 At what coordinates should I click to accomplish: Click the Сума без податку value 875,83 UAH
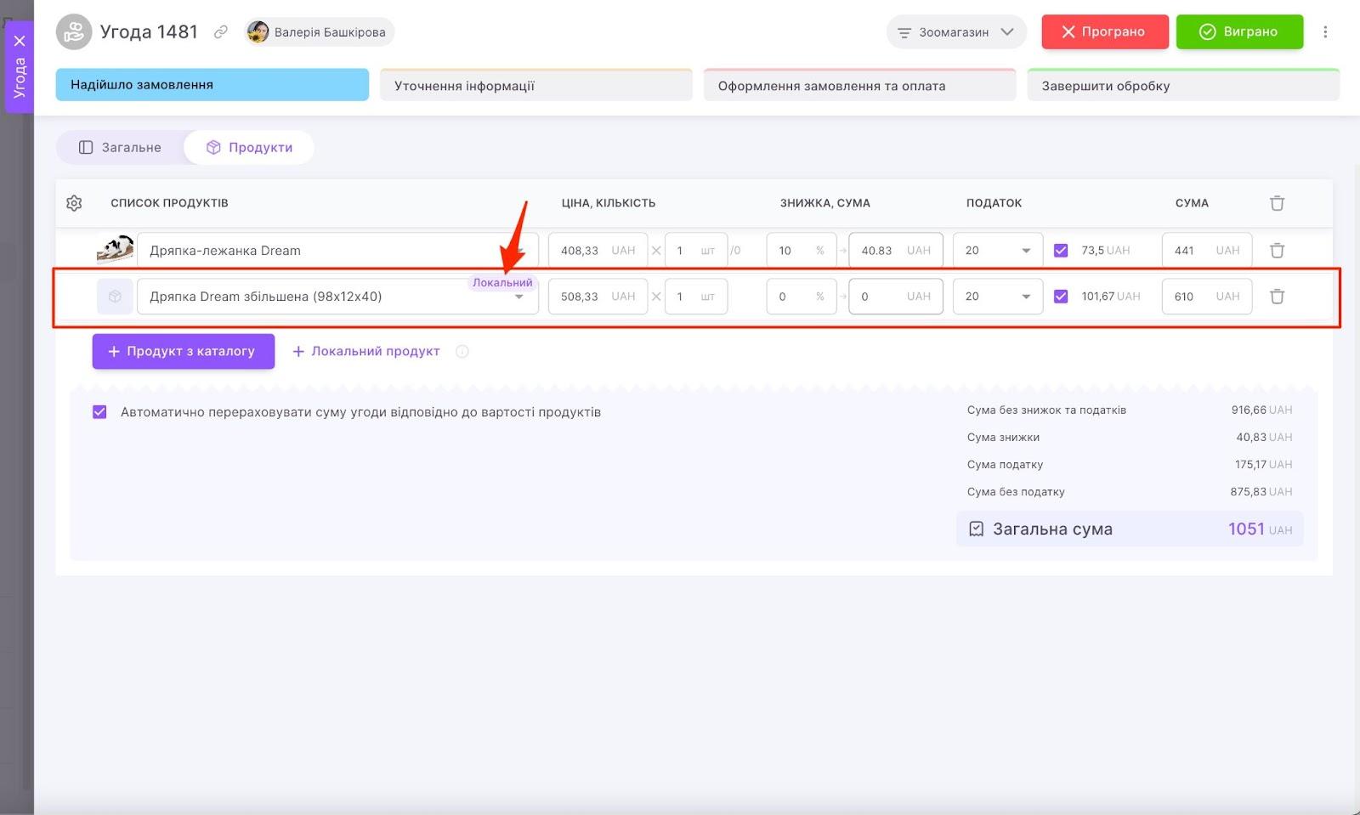click(1261, 491)
